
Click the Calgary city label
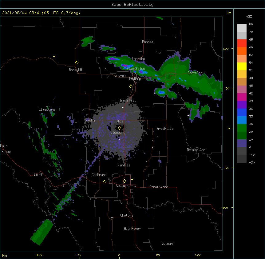pos(123,185)
